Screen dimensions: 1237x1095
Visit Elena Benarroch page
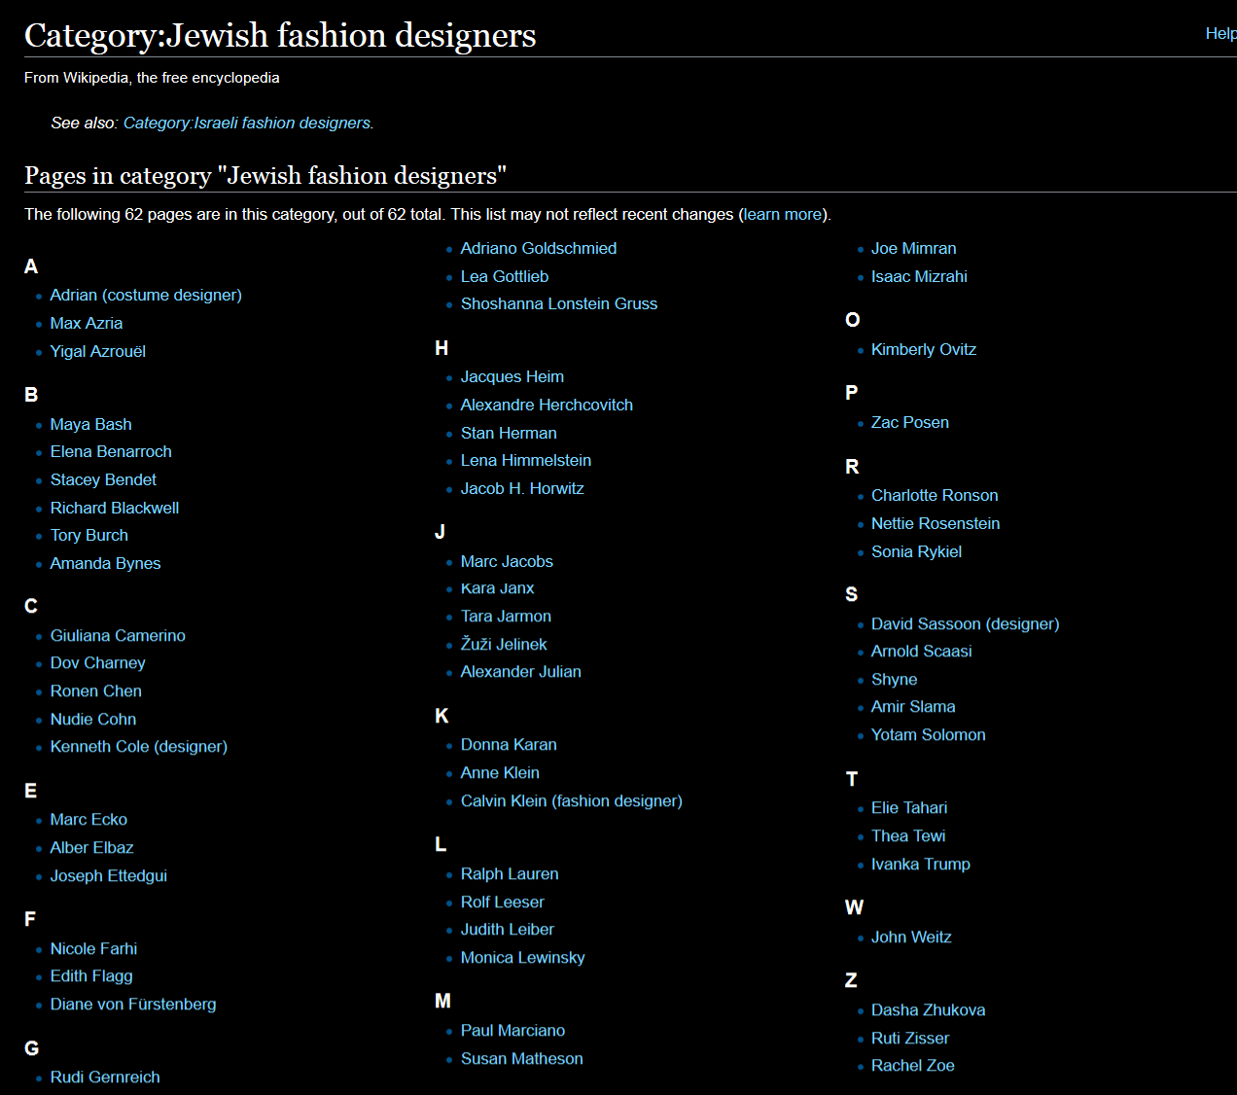(x=111, y=451)
